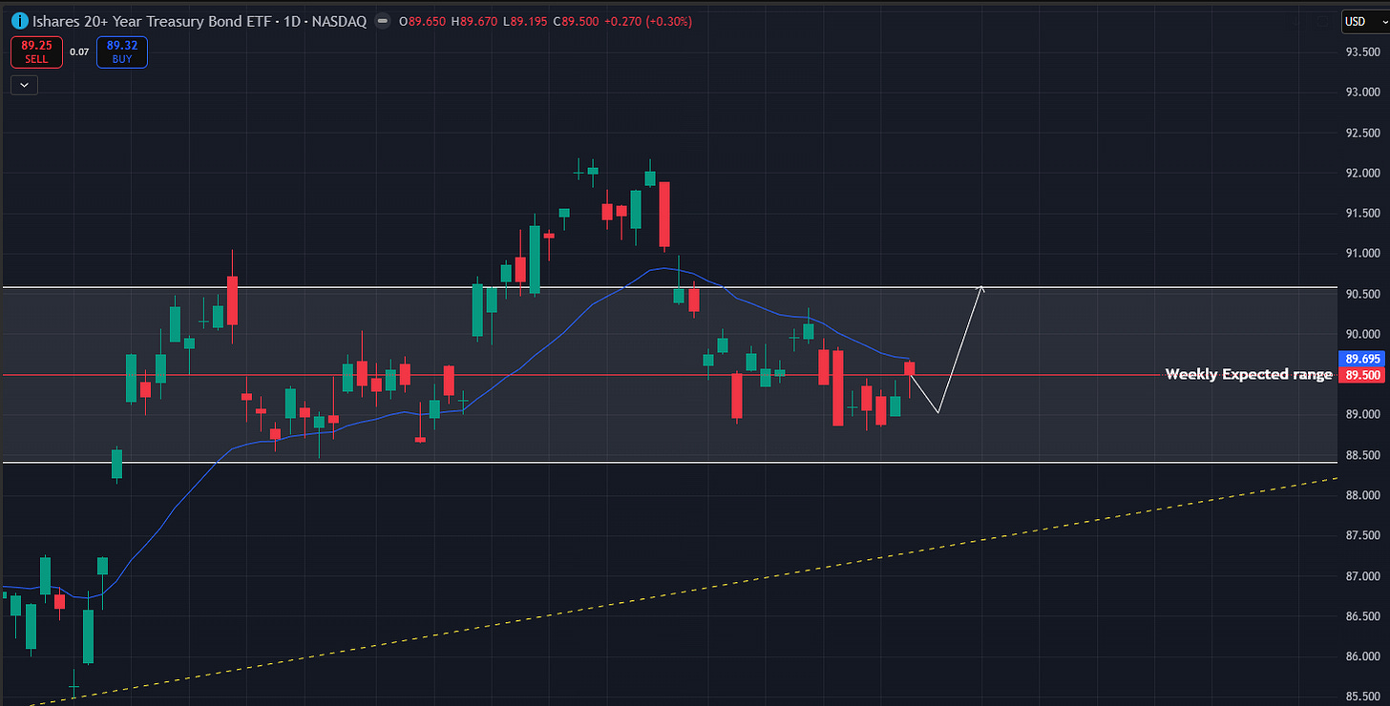Select the Weekly Expected range text label
This screenshot has width=1390, height=706.
click(1248, 375)
